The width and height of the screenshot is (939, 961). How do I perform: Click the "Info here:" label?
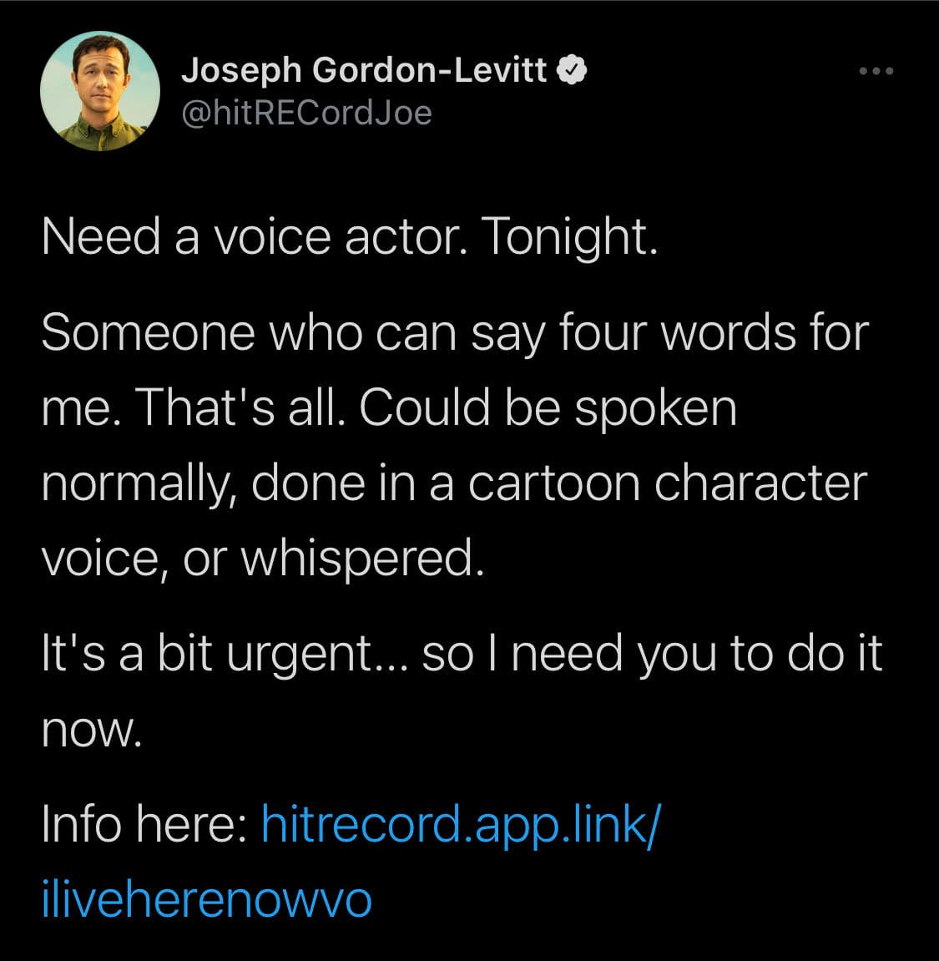click(142, 824)
